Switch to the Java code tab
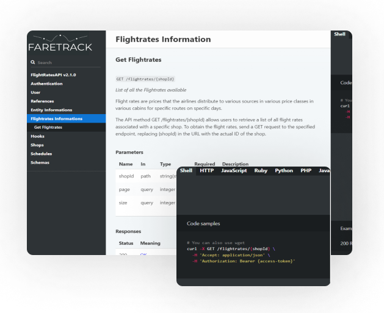384x313 pixels. click(x=324, y=171)
